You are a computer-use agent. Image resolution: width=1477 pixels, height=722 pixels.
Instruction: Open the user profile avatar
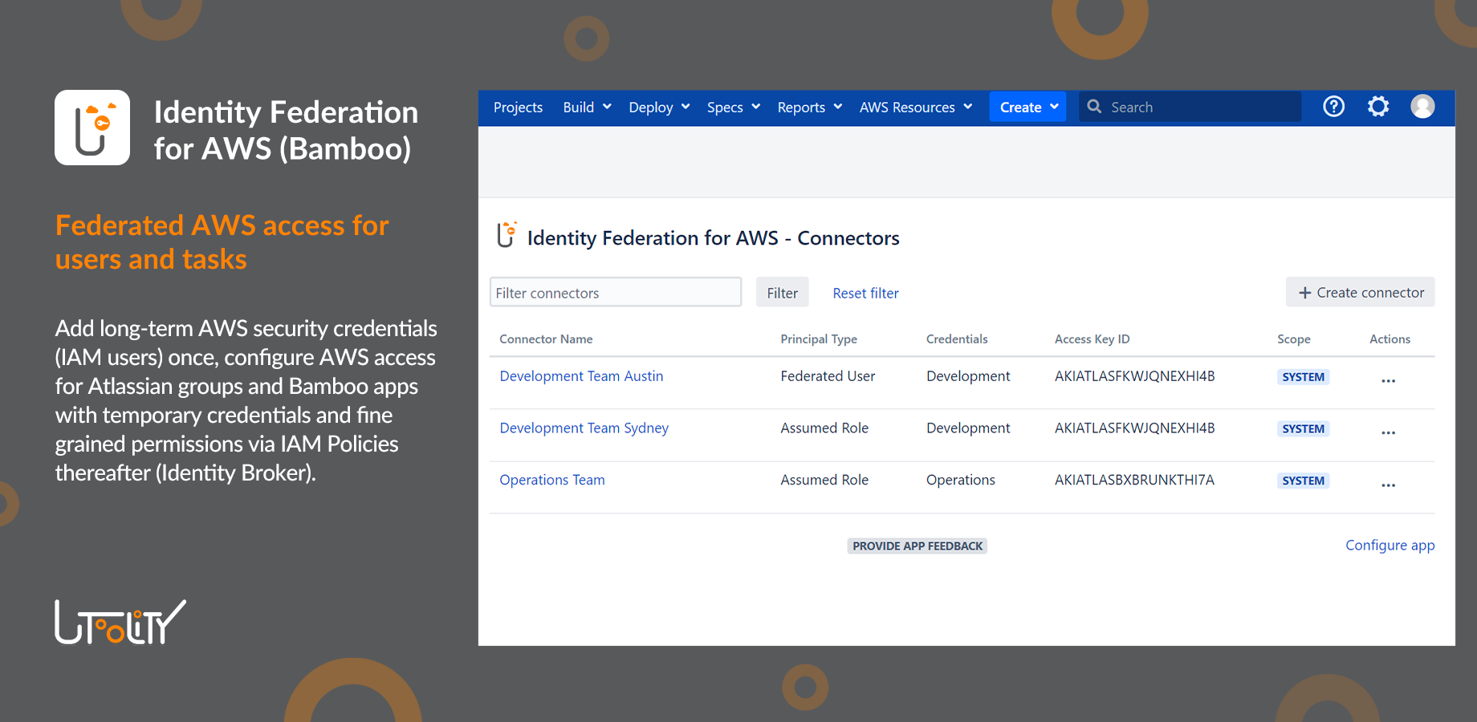(x=1422, y=107)
